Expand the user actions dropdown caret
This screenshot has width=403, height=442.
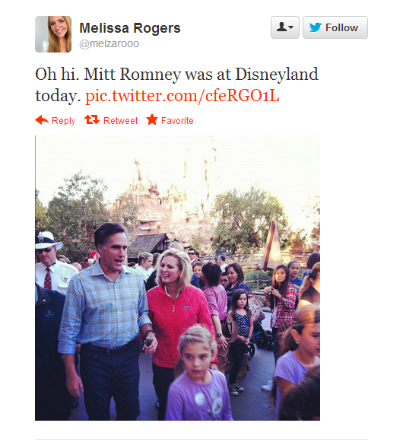click(291, 27)
